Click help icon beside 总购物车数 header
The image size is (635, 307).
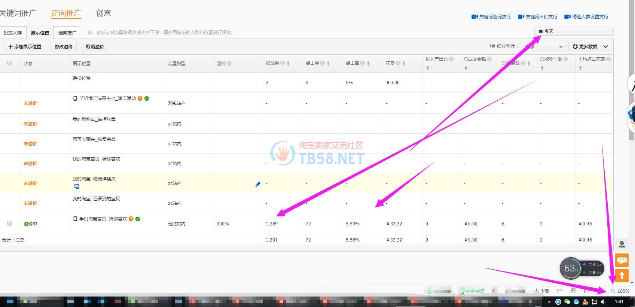click(566, 59)
